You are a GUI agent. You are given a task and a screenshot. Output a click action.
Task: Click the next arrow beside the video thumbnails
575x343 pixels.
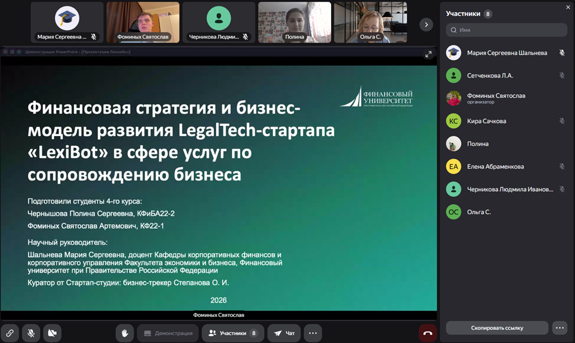426,25
